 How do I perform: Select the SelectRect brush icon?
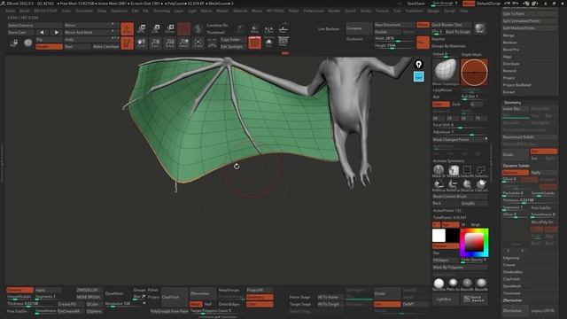click(467, 170)
